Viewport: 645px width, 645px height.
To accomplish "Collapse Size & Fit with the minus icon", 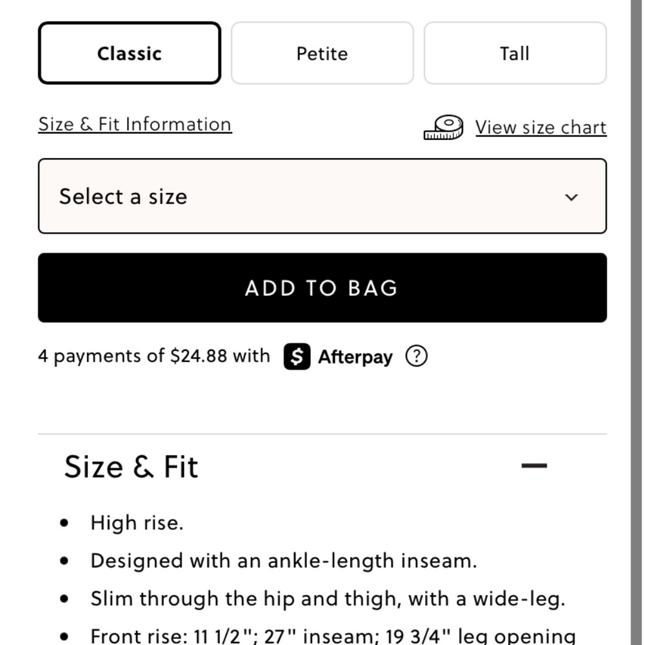I will [x=534, y=466].
